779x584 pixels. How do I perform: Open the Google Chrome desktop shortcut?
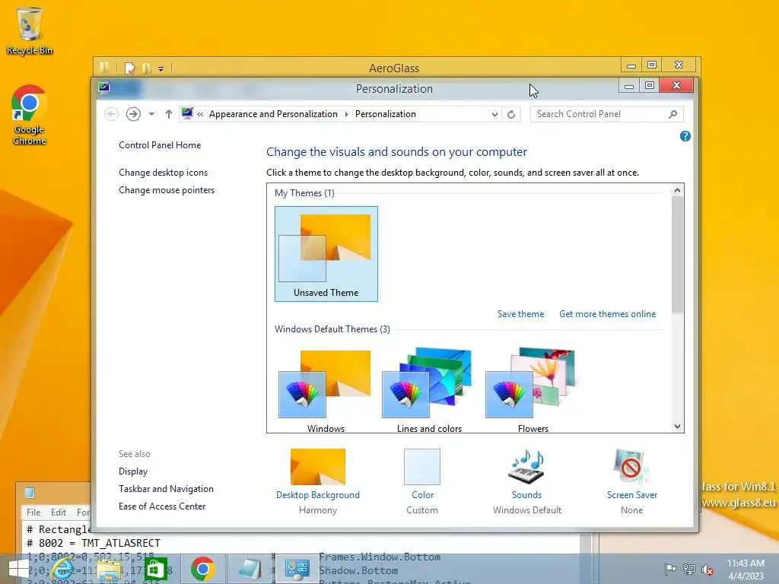click(x=30, y=115)
